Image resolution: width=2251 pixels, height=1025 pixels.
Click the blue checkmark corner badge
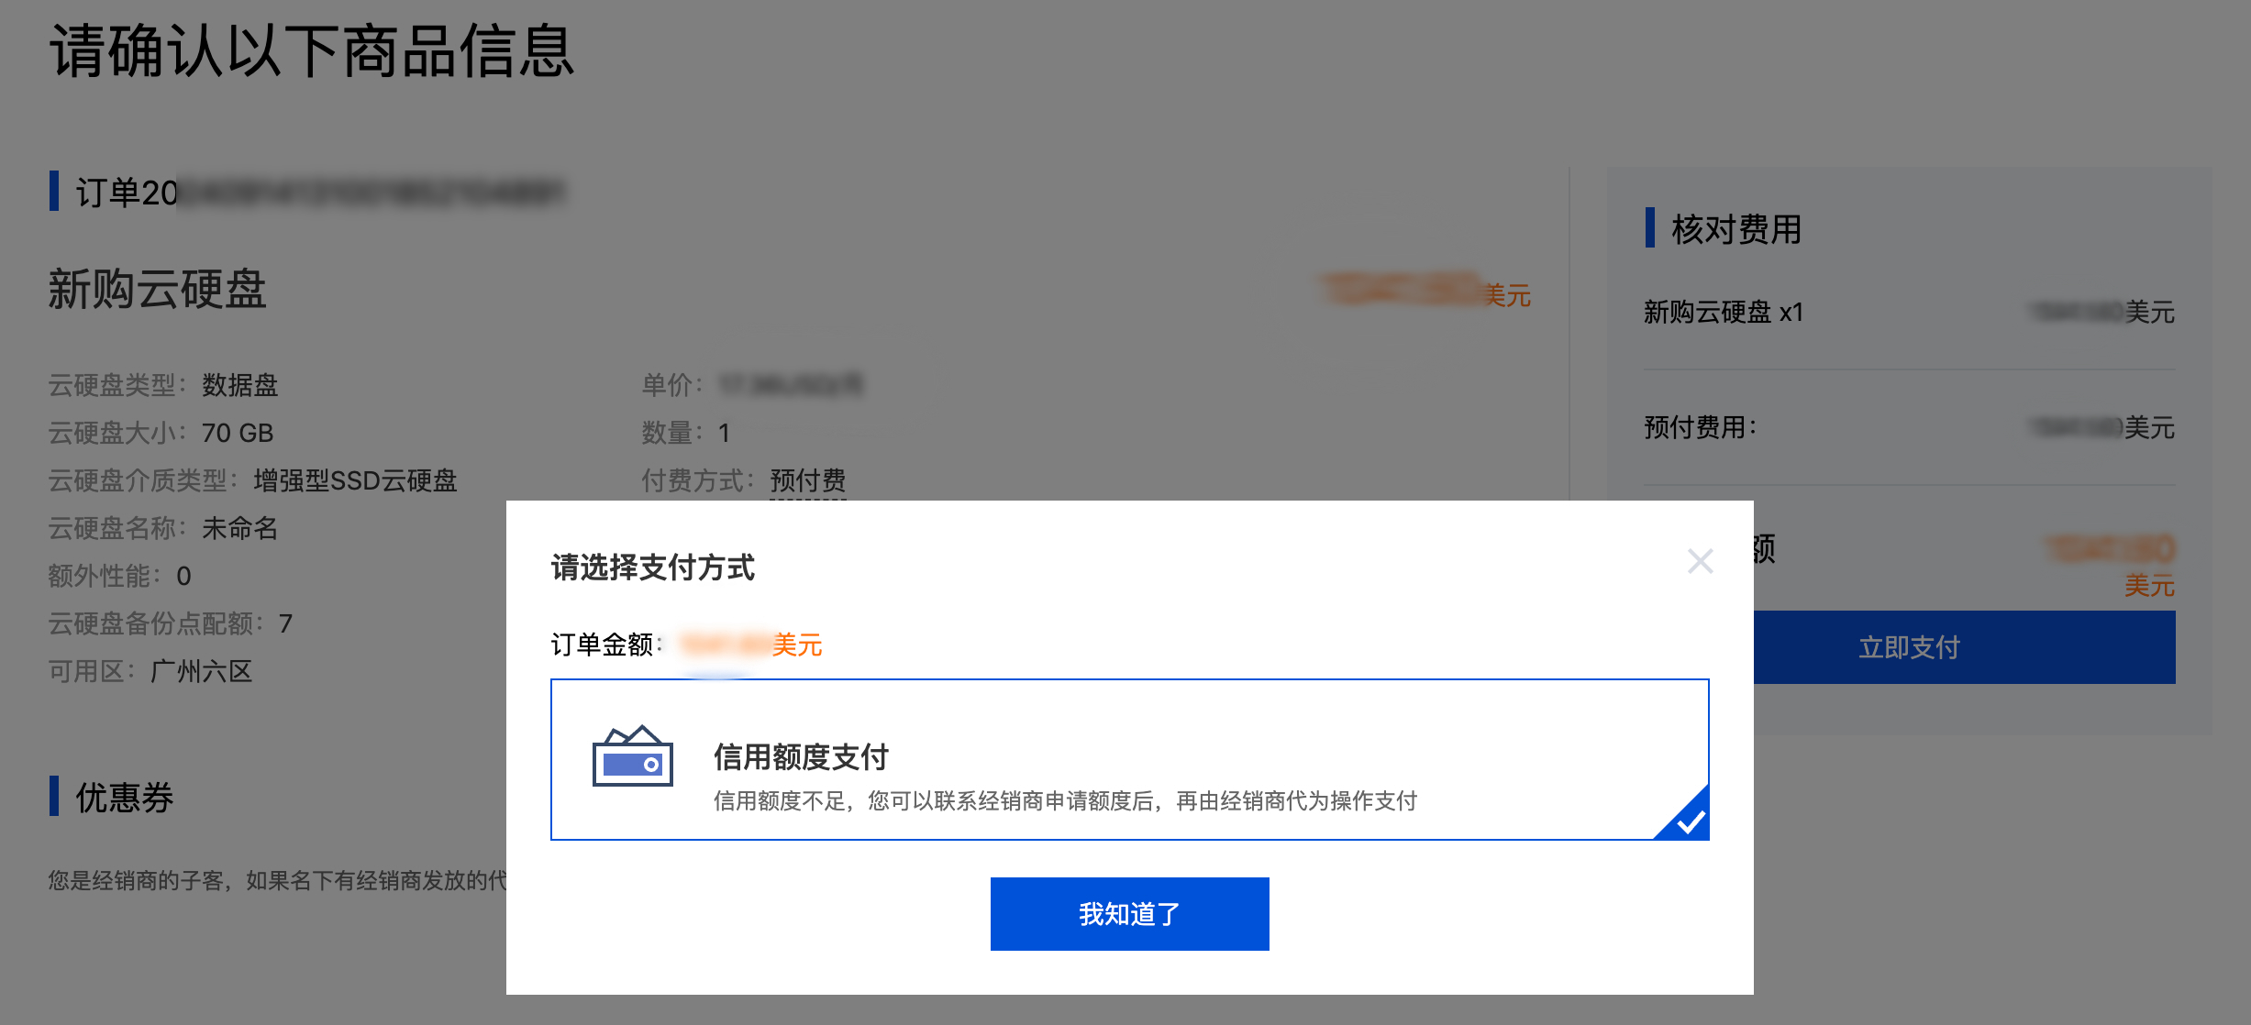(1686, 816)
